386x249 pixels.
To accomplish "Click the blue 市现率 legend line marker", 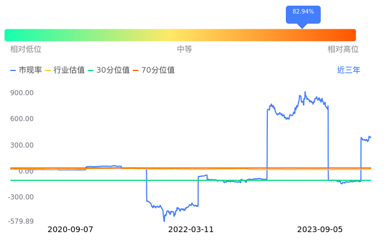I will [x=14, y=70].
